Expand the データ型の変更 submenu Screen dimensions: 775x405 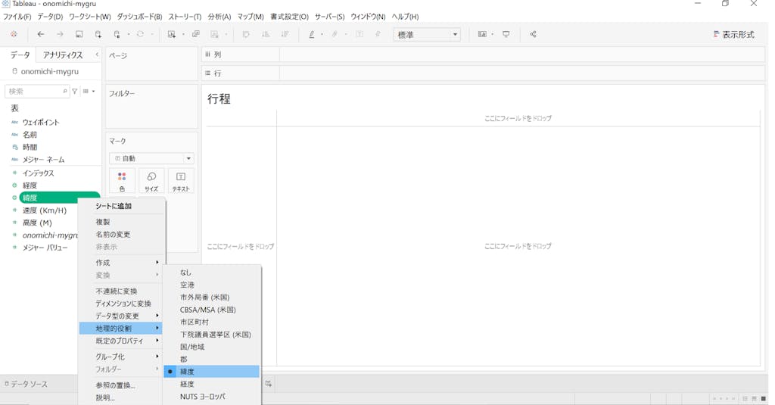tap(121, 316)
